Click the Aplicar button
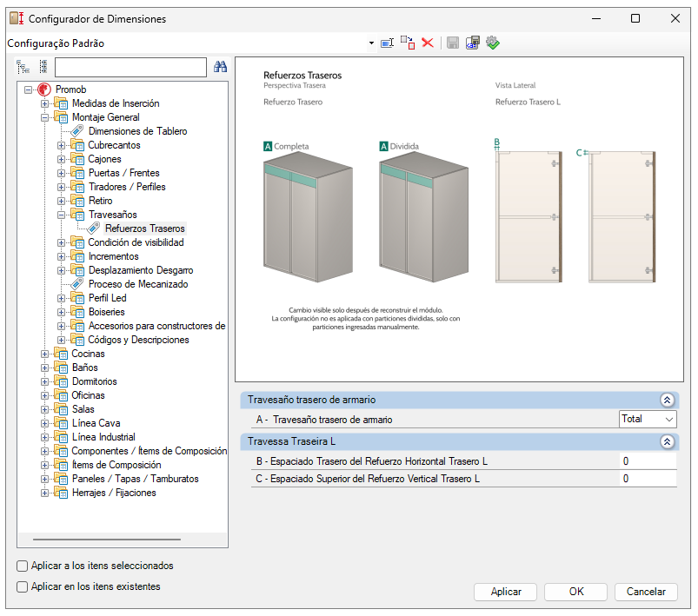 (505, 592)
